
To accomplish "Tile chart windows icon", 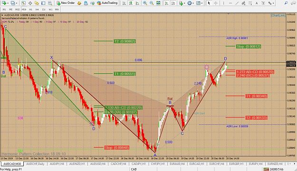I will 158,3.
